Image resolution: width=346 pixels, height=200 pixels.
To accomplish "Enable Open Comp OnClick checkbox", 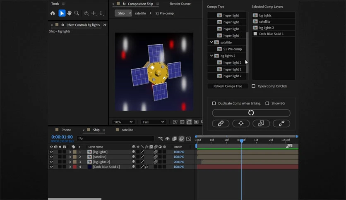I will (x=254, y=86).
